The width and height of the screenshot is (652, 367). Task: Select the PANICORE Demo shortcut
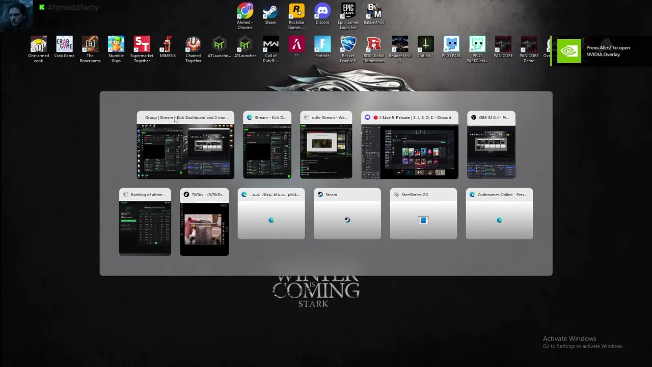529,49
